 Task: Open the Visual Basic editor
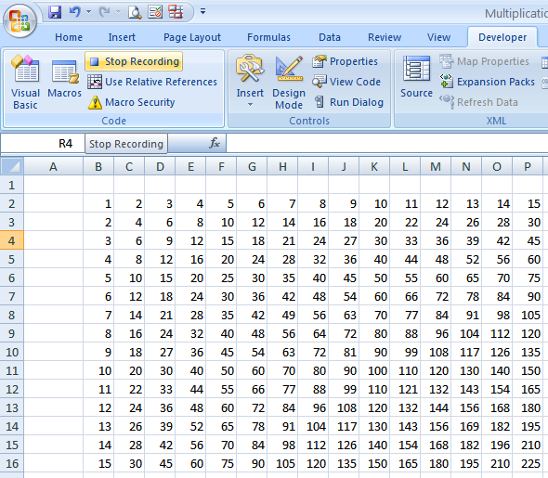(x=25, y=82)
